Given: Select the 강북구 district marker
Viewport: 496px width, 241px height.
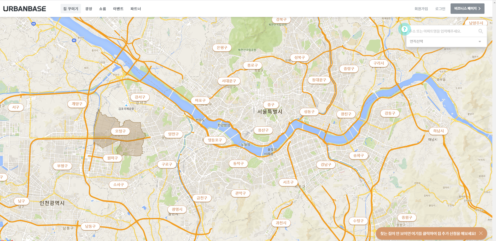Looking at the screenshot, I should [281, 20].
